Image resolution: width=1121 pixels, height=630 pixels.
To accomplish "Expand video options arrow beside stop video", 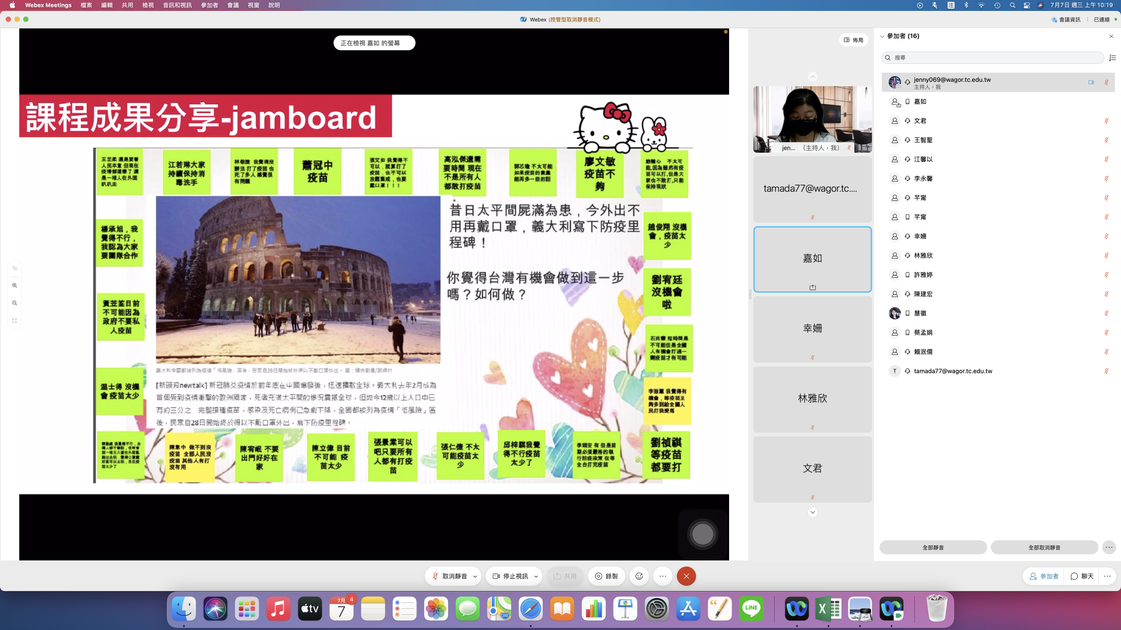I will [536, 577].
